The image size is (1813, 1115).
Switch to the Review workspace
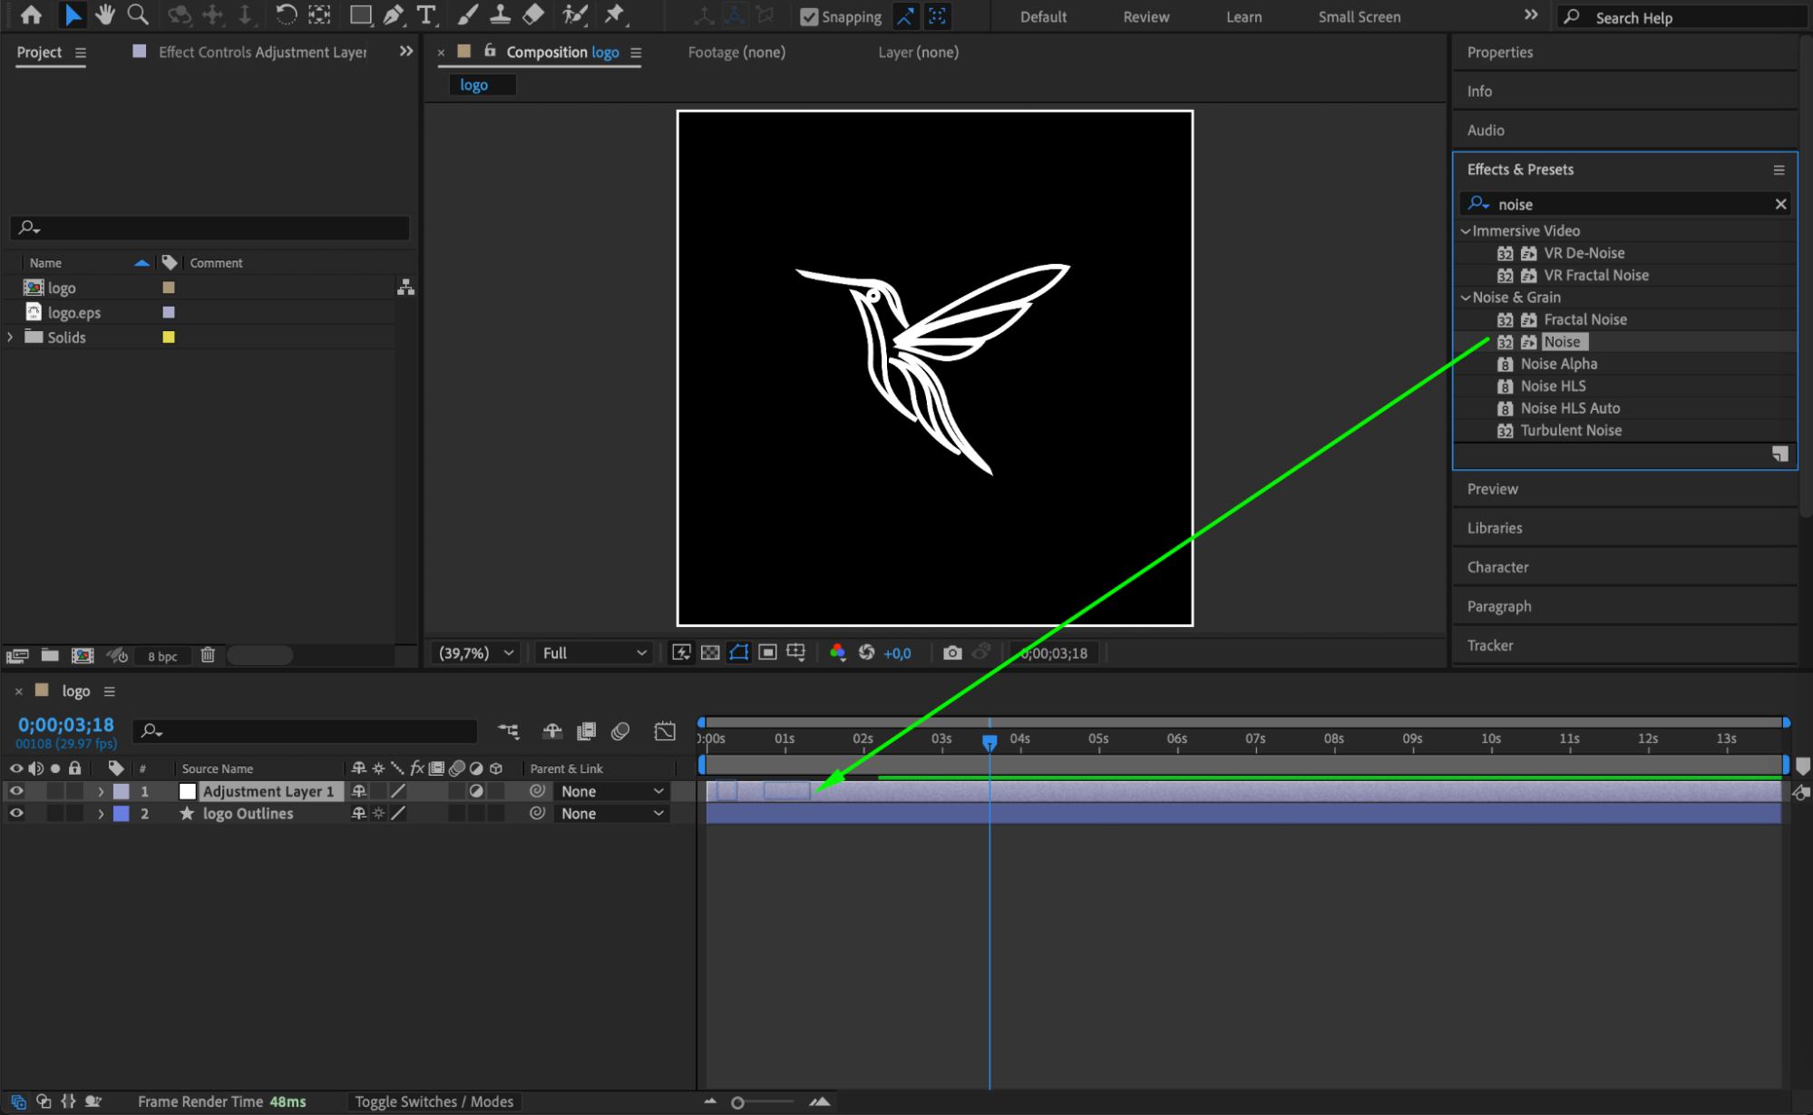[x=1145, y=16]
